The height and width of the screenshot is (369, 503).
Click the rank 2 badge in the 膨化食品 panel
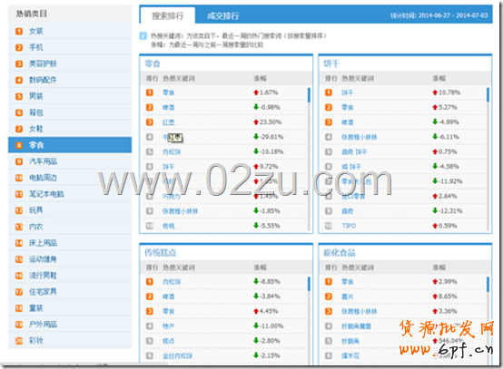coord(329,296)
